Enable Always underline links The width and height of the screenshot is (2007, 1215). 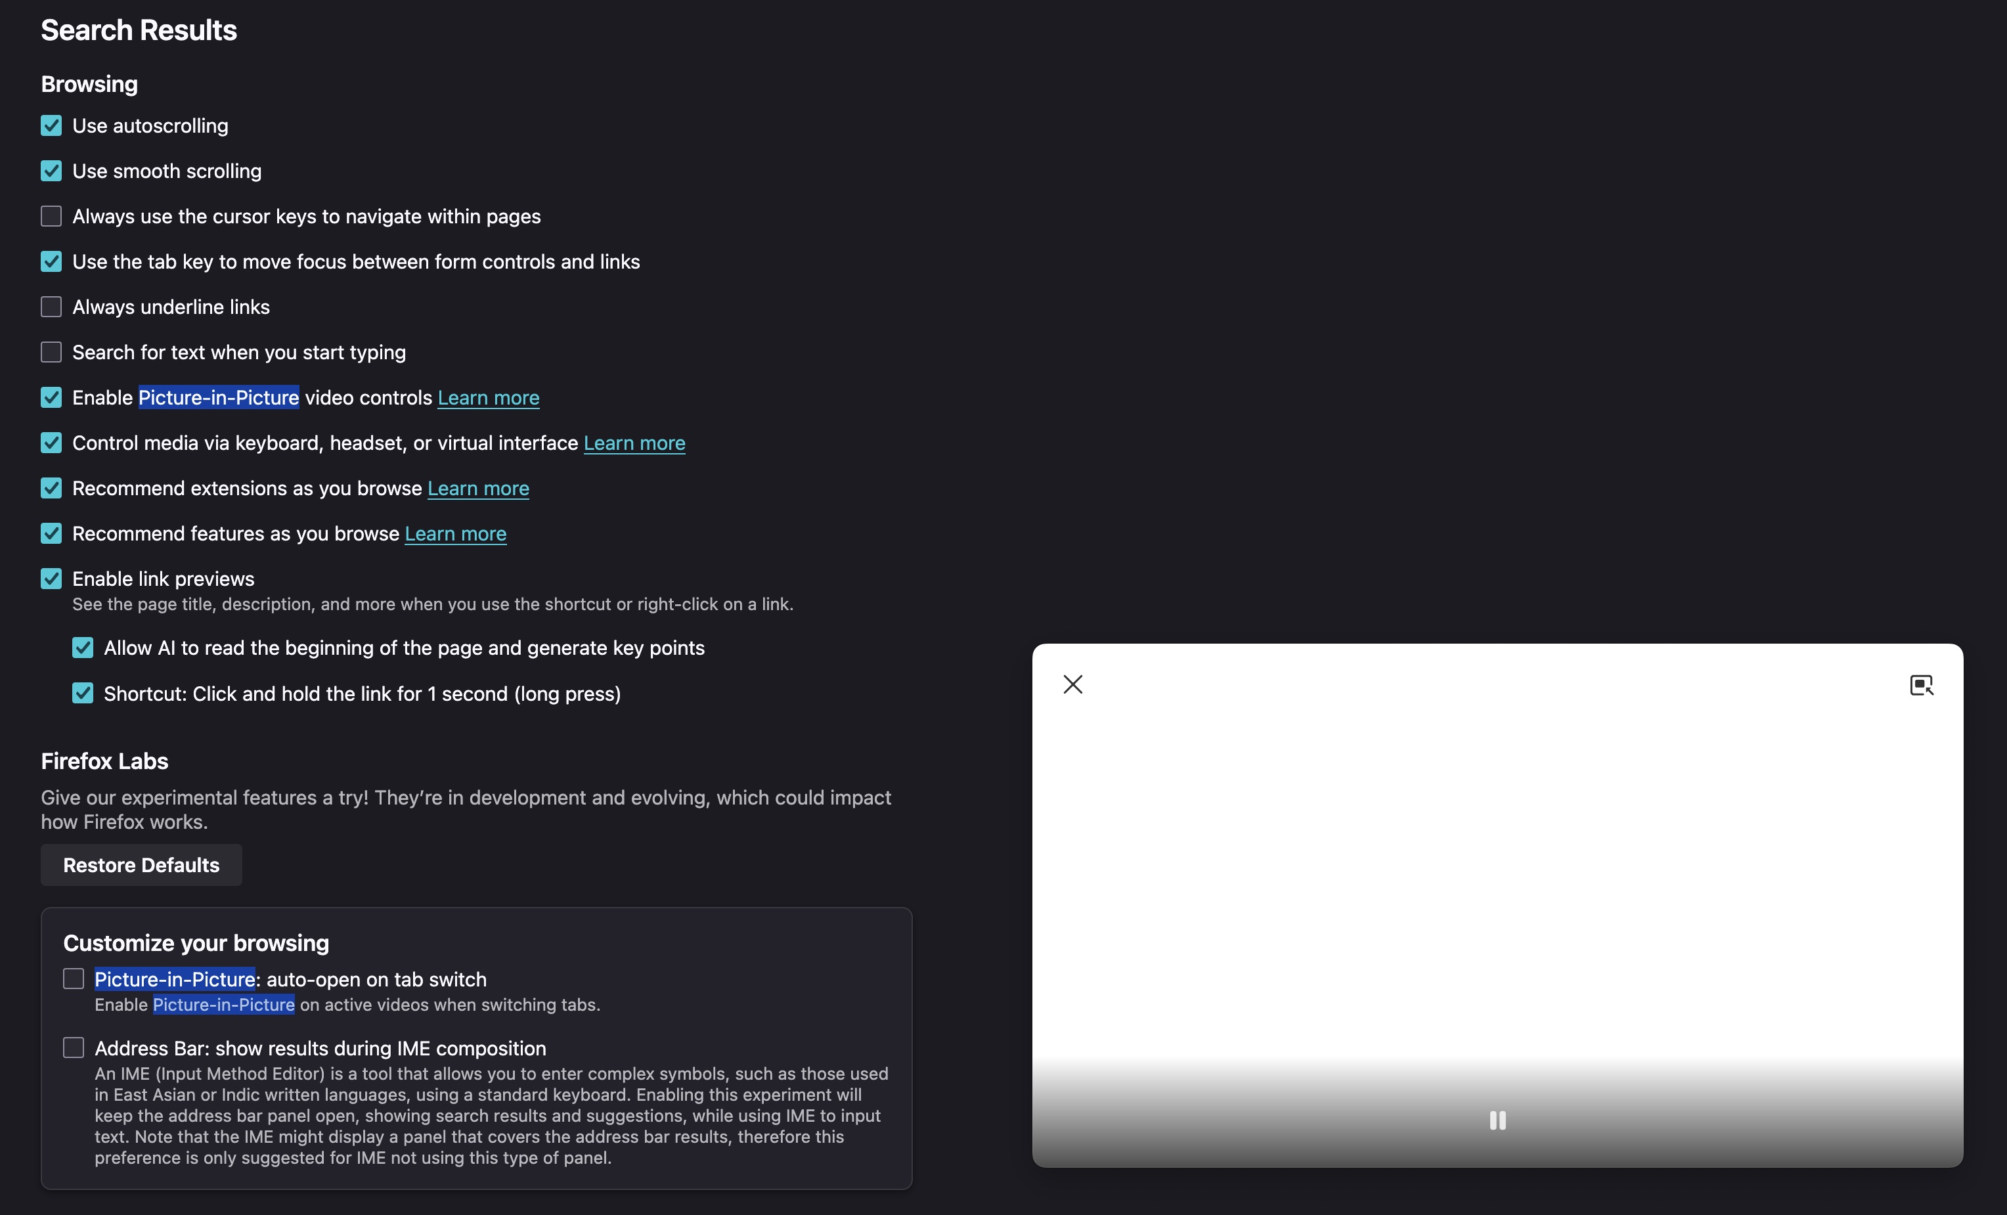point(51,307)
